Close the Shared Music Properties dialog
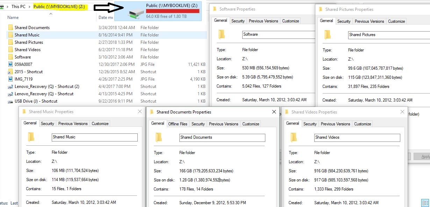Viewport: 430px width, 207px height. (140, 111)
